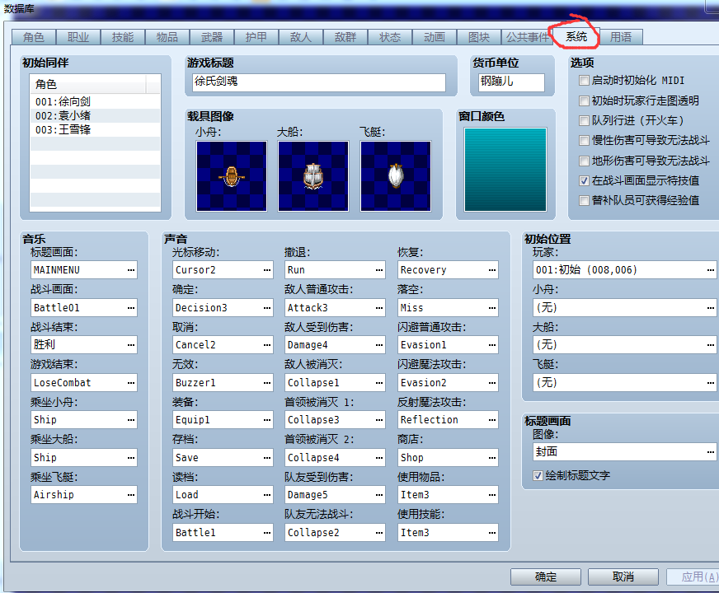Toggle 启动时初始化 MIDI checkbox
This screenshot has width=719, height=593.
pyautogui.click(x=584, y=81)
